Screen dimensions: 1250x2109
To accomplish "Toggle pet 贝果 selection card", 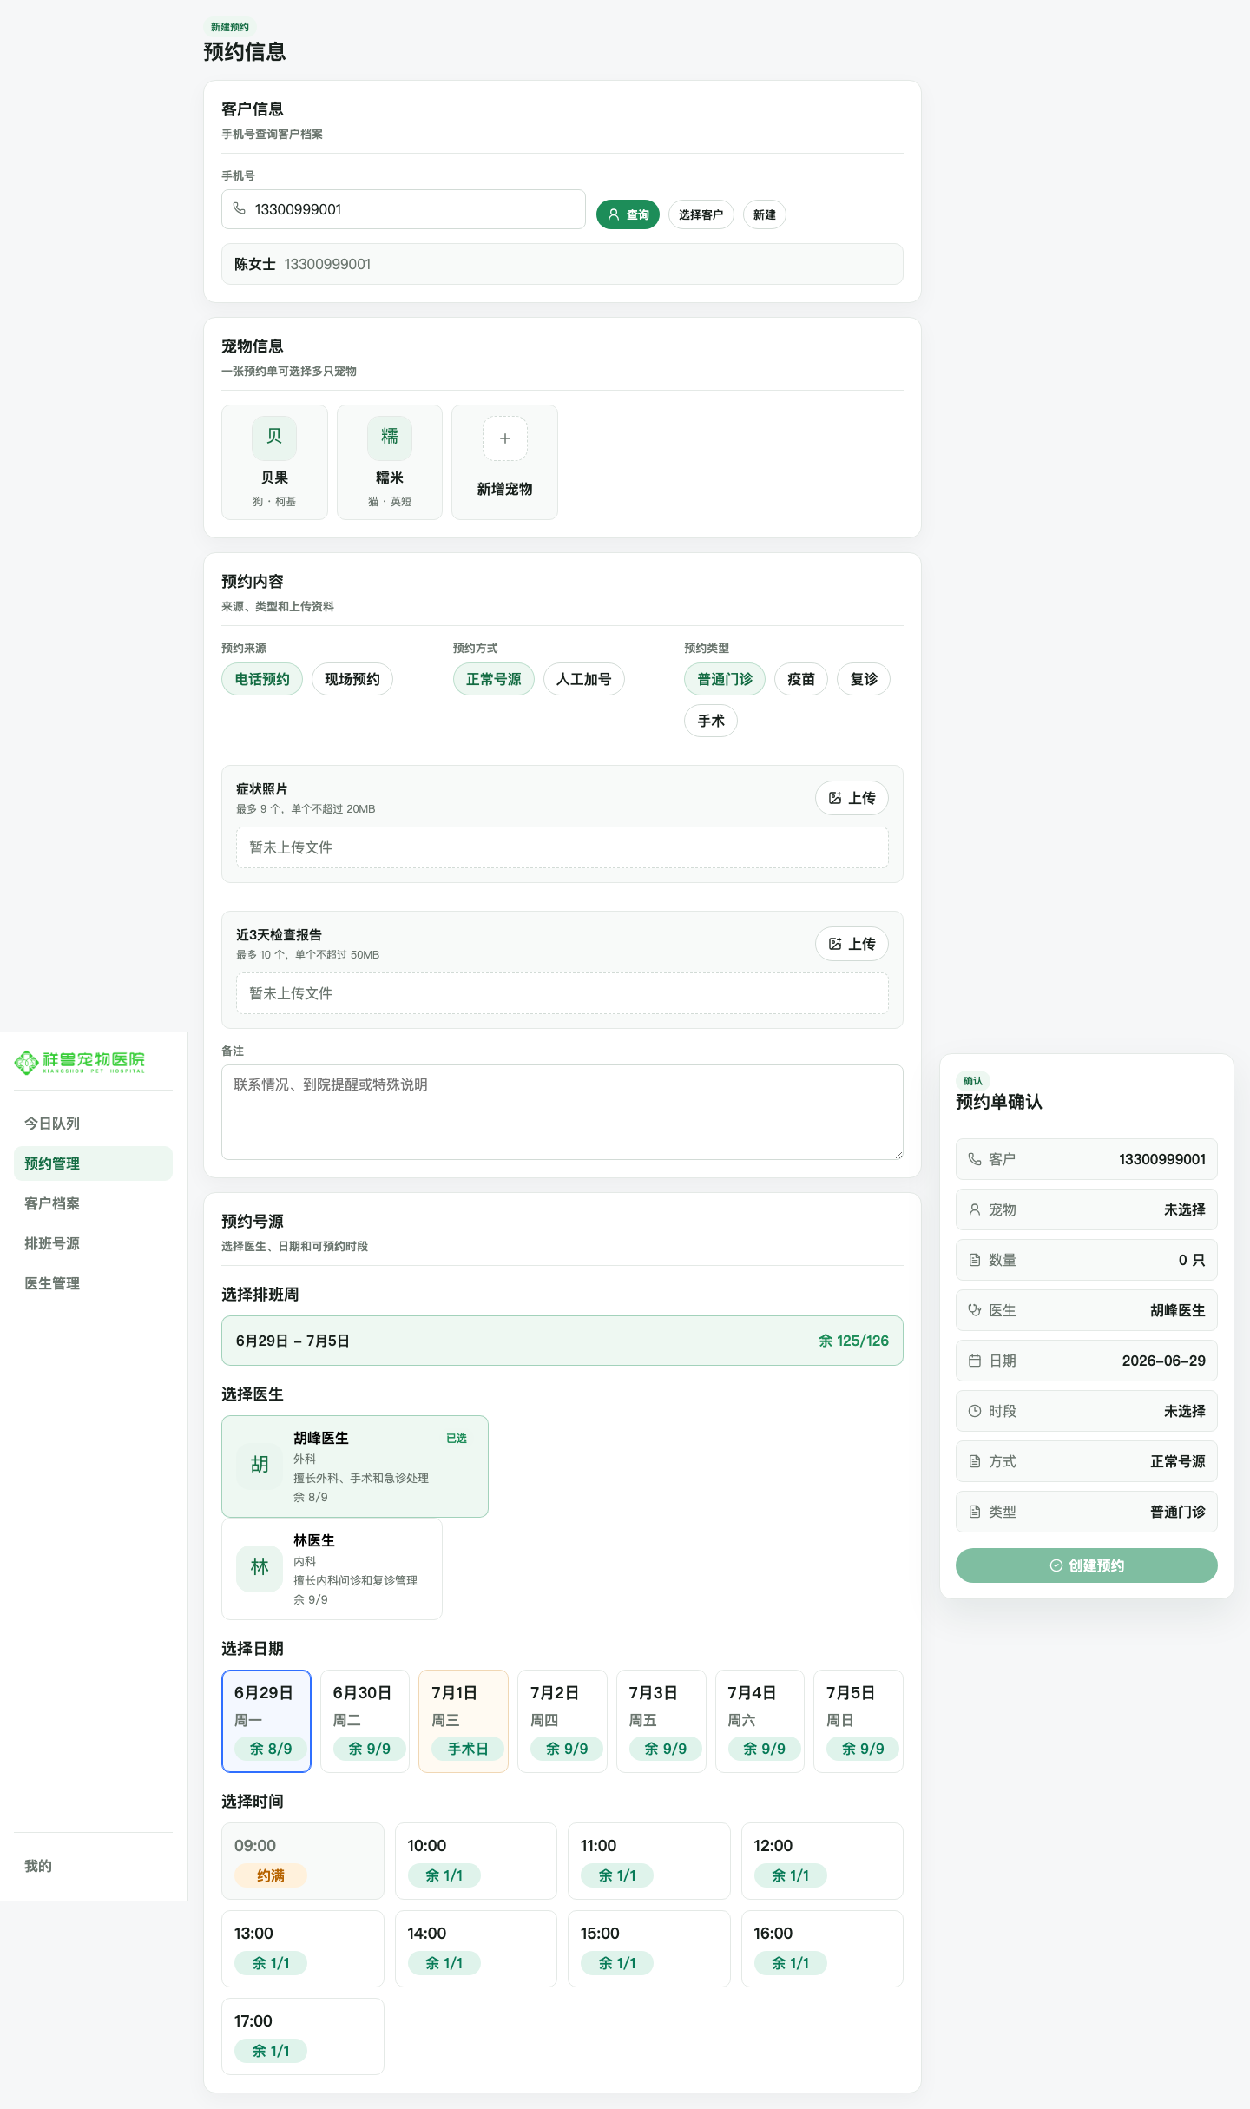I will click(x=274, y=462).
